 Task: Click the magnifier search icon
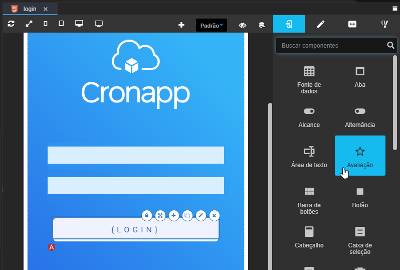[x=390, y=46]
